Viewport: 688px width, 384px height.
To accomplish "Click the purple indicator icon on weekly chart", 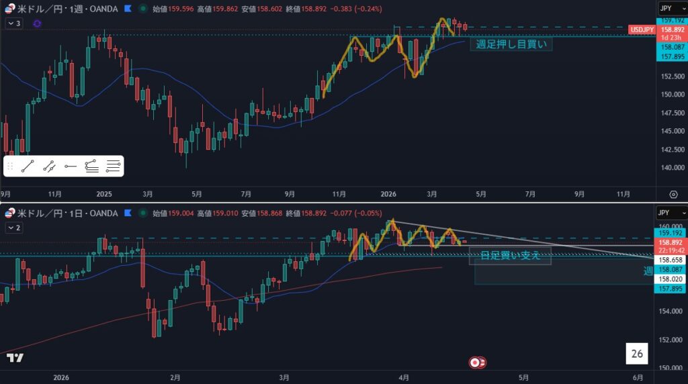I will click(36, 23).
